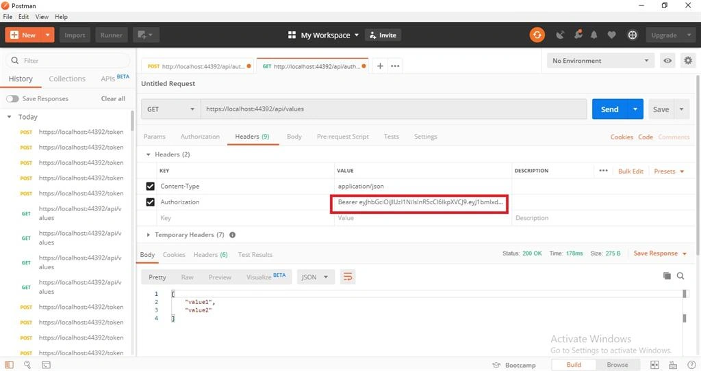This screenshot has height=371, width=701.
Task: Click Clear all in History
Action: coord(113,98)
